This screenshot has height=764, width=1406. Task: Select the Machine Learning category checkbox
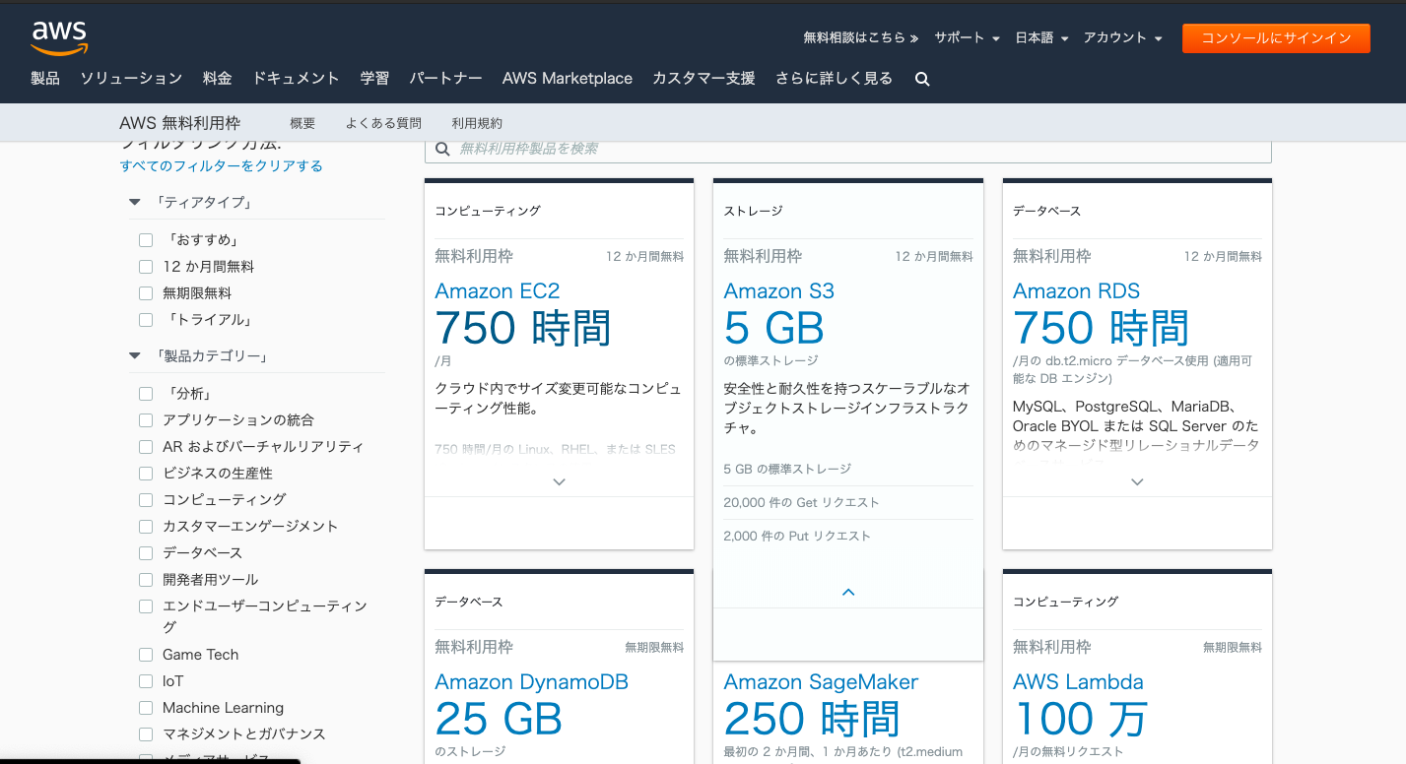(x=146, y=708)
